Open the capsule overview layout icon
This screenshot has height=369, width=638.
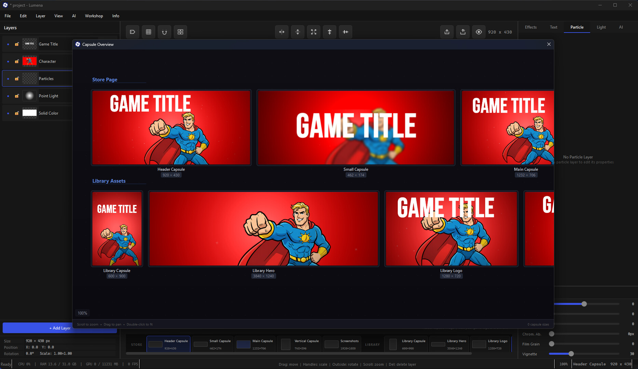pyautogui.click(x=180, y=32)
